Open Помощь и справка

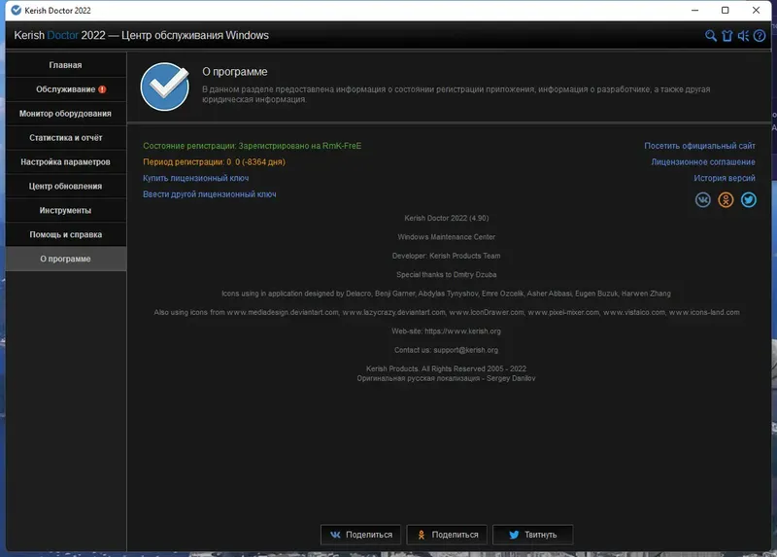(66, 234)
